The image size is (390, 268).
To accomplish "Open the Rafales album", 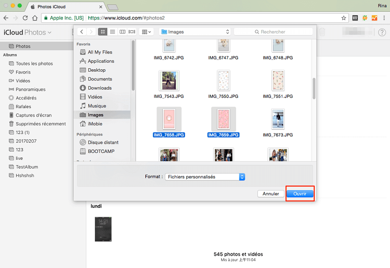I will click(20, 106).
